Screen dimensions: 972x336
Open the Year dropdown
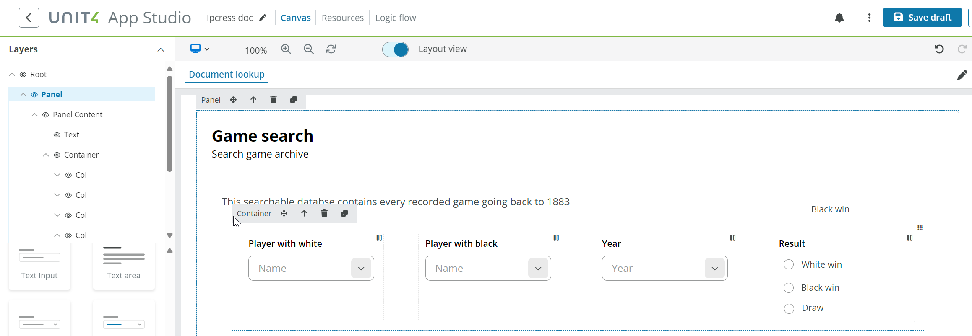(715, 268)
